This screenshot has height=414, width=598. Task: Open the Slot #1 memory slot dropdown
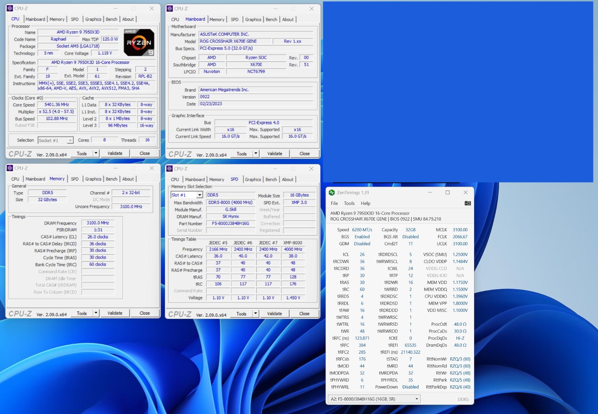coord(199,195)
